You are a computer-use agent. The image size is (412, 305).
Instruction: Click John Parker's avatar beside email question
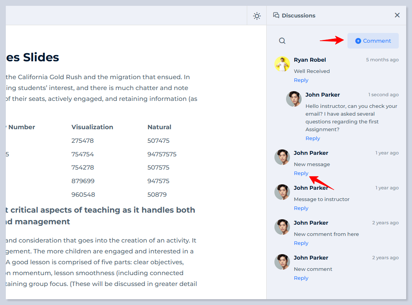coord(294,99)
